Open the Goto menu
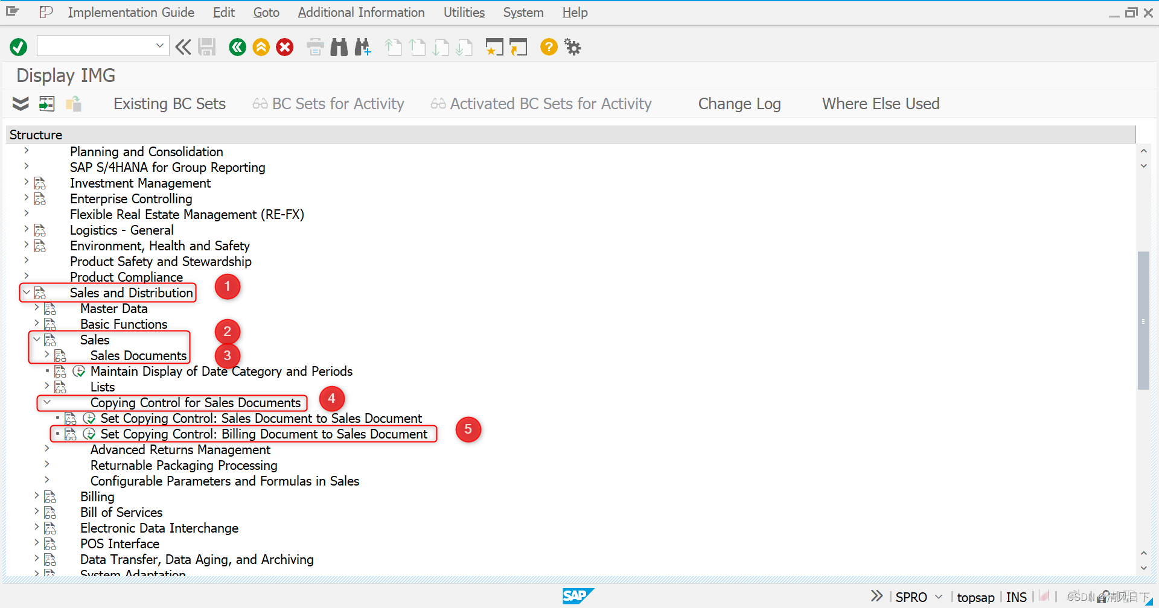The height and width of the screenshot is (608, 1159). (266, 12)
